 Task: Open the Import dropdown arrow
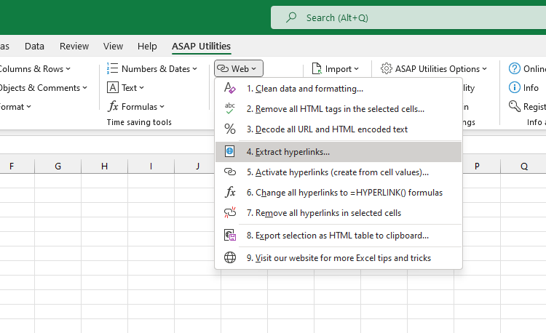(356, 69)
